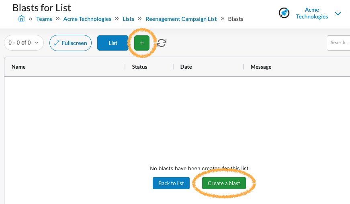
Task: Open the 0 - 0 of 0 pagination dropdown
Action: pyautogui.click(x=24, y=43)
